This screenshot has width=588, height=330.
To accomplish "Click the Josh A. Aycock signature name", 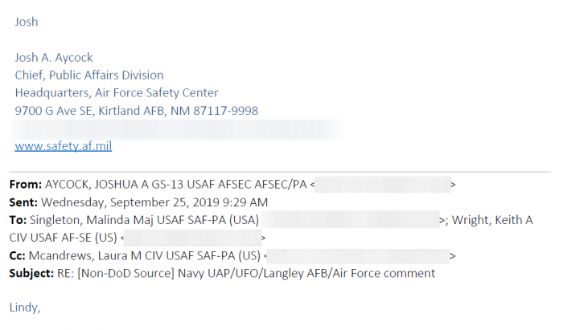I will tap(54, 58).
